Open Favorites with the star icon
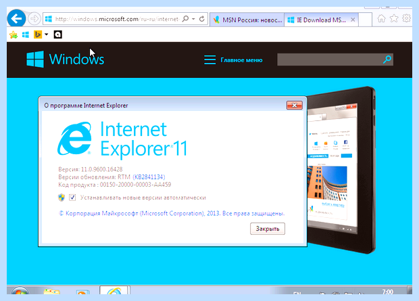Image resolution: width=419 pixels, height=301 pixels. [x=394, y=19]
